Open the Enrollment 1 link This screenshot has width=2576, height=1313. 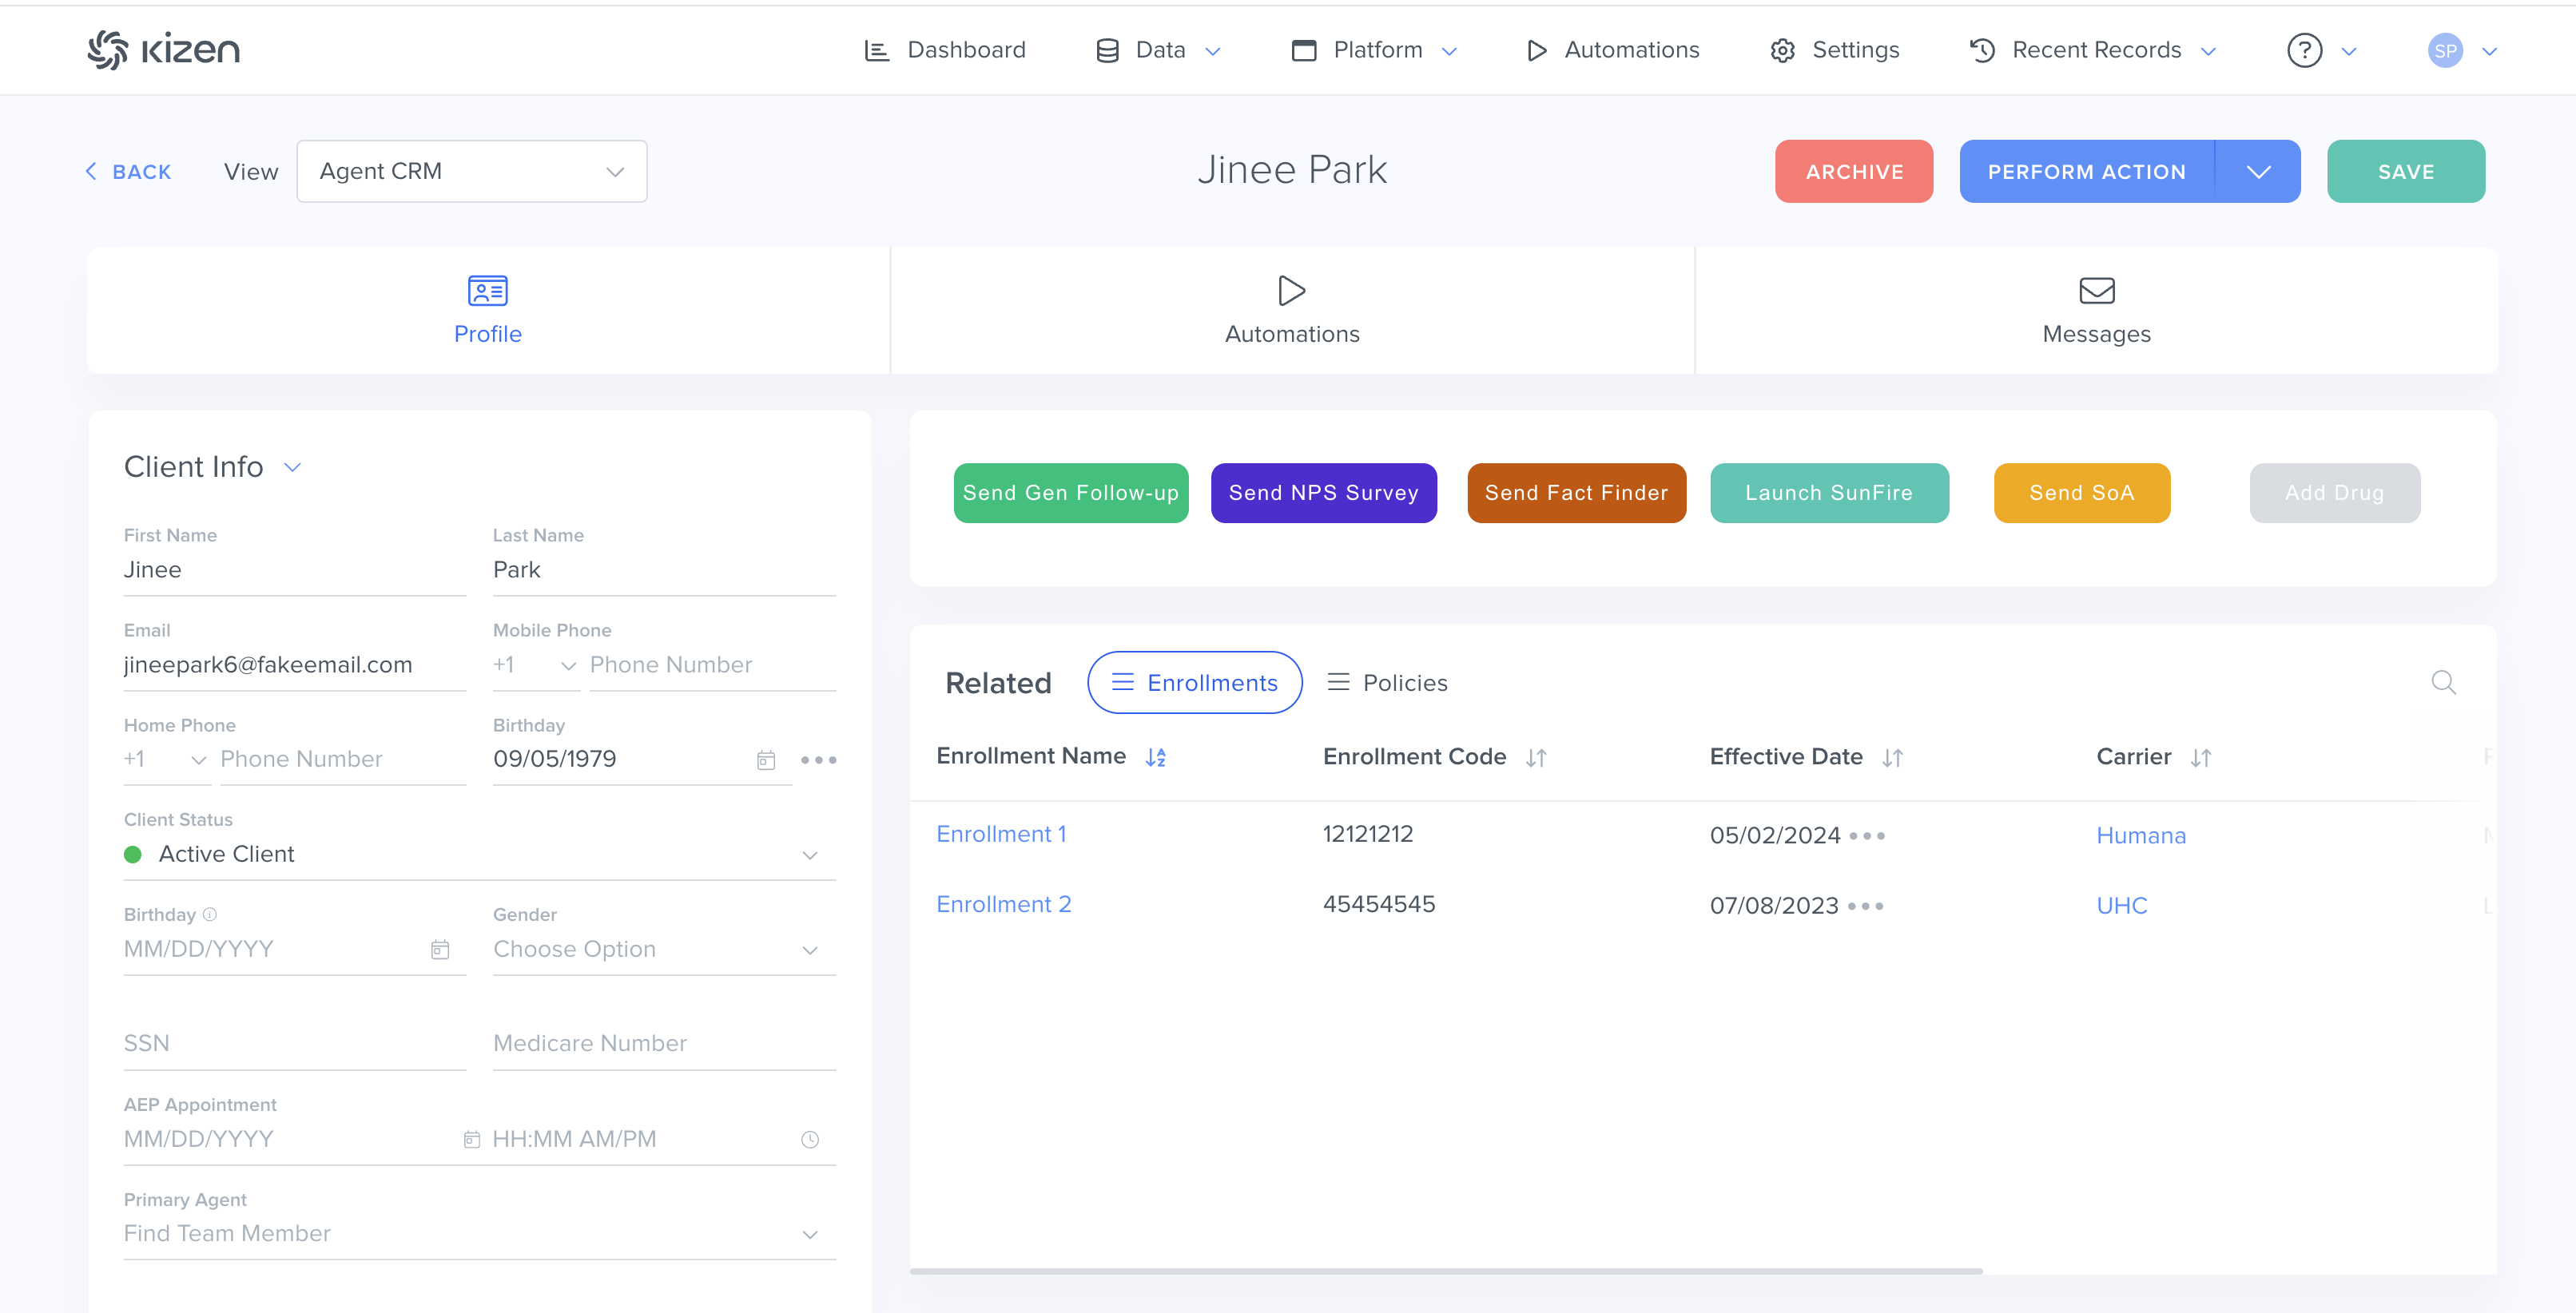[1001, 833]
